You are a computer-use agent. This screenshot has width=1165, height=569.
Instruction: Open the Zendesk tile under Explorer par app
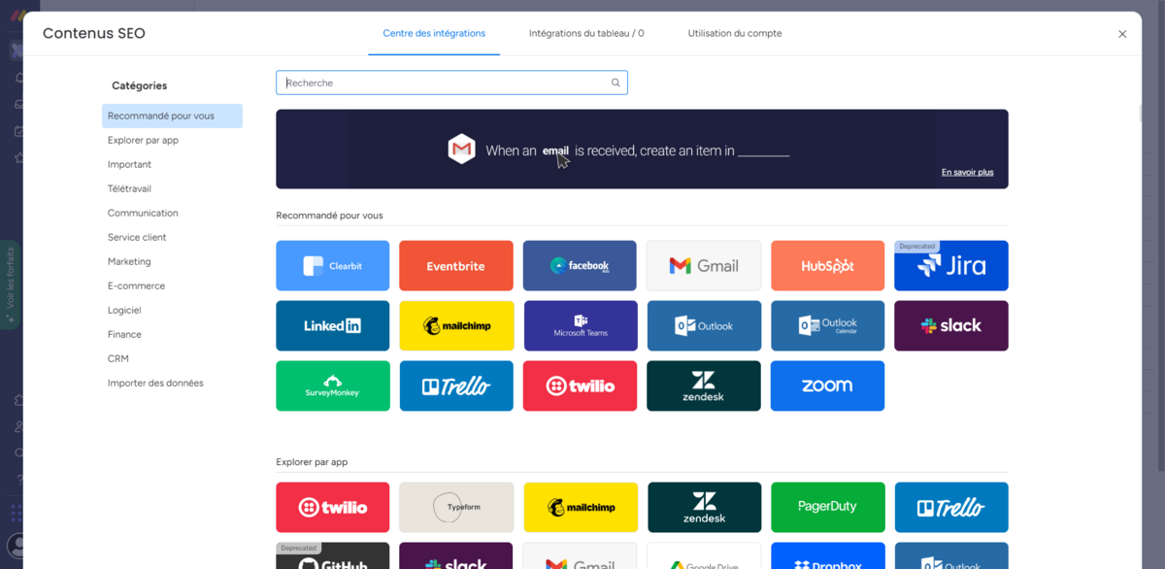click(705, 507)
